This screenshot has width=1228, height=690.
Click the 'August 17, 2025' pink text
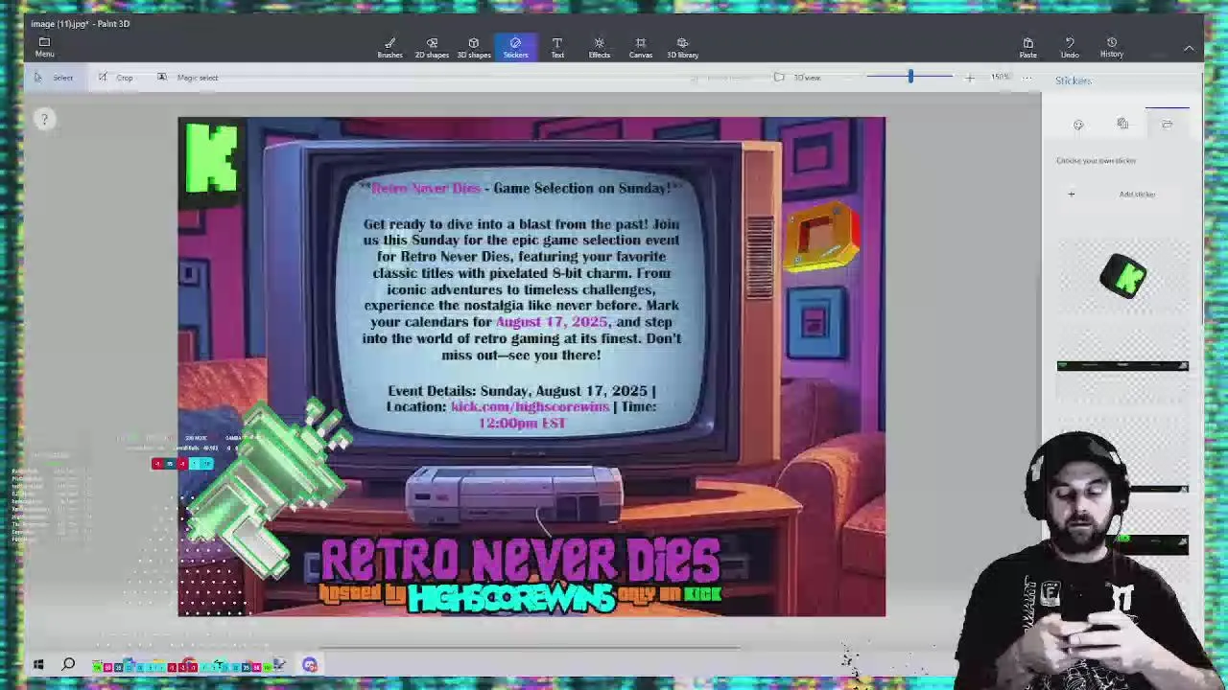pyautogui.click(x=552, y=322)
